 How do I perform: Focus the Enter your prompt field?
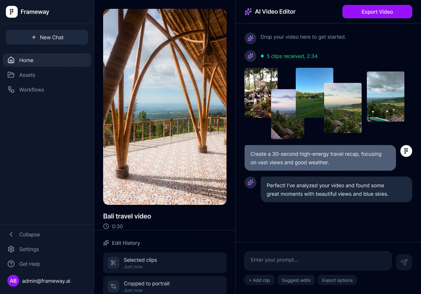pos(317,260)
